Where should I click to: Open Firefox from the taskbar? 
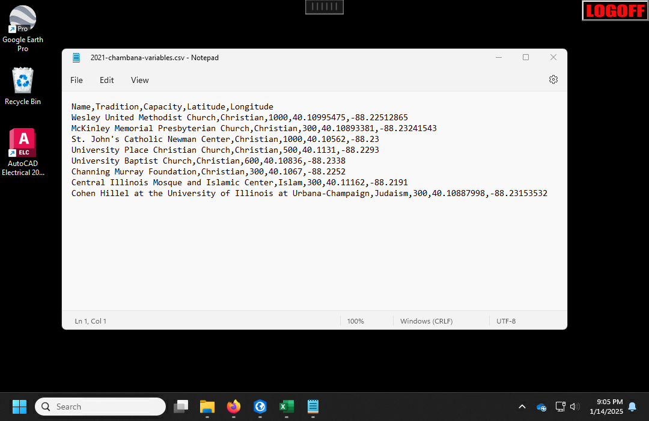(x=234, y=407)
